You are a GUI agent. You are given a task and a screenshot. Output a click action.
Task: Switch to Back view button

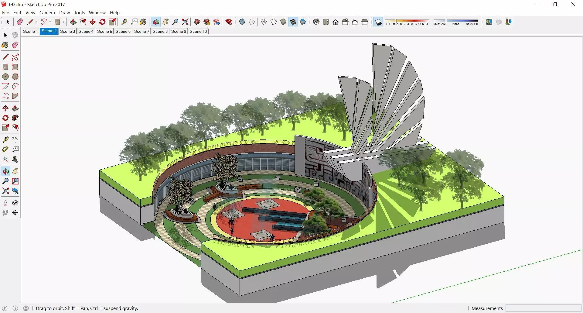(x=355, y=22)
